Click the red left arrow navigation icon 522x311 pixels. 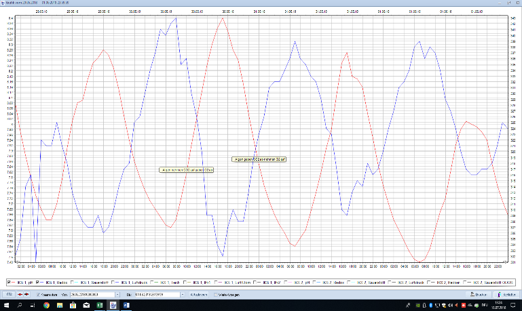[x=20, y=295]
